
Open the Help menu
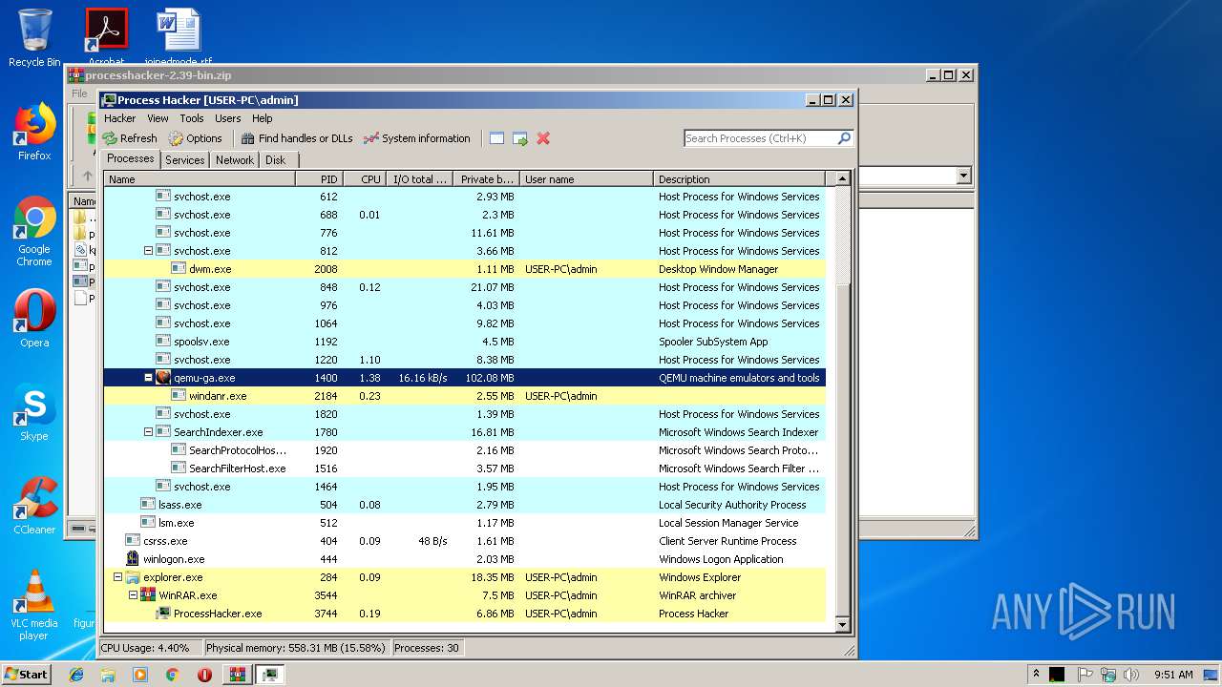tap(263, 118)
